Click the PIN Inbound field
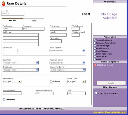This screenshot has height=115, width=128. point(75,29)
